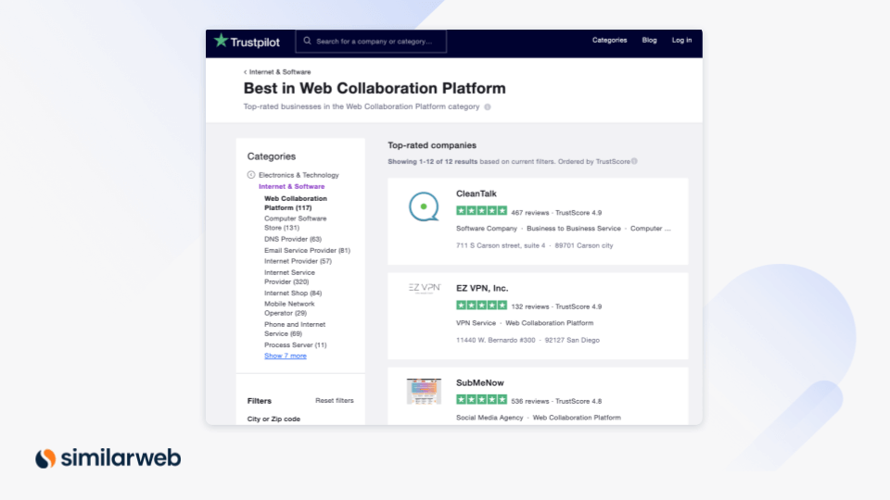Image resolution: width=890 pixels, height=500 pixels.
Task: Select Process Server (11) category
Action: click(295, 345)
